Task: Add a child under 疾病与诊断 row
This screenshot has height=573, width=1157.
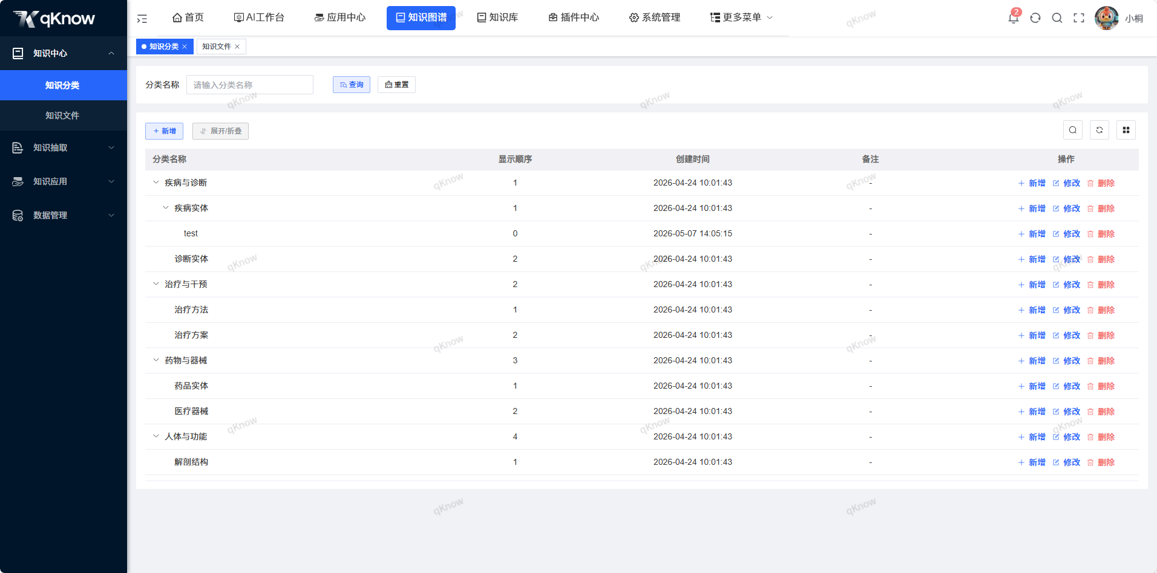Action: coord(1032,183)
